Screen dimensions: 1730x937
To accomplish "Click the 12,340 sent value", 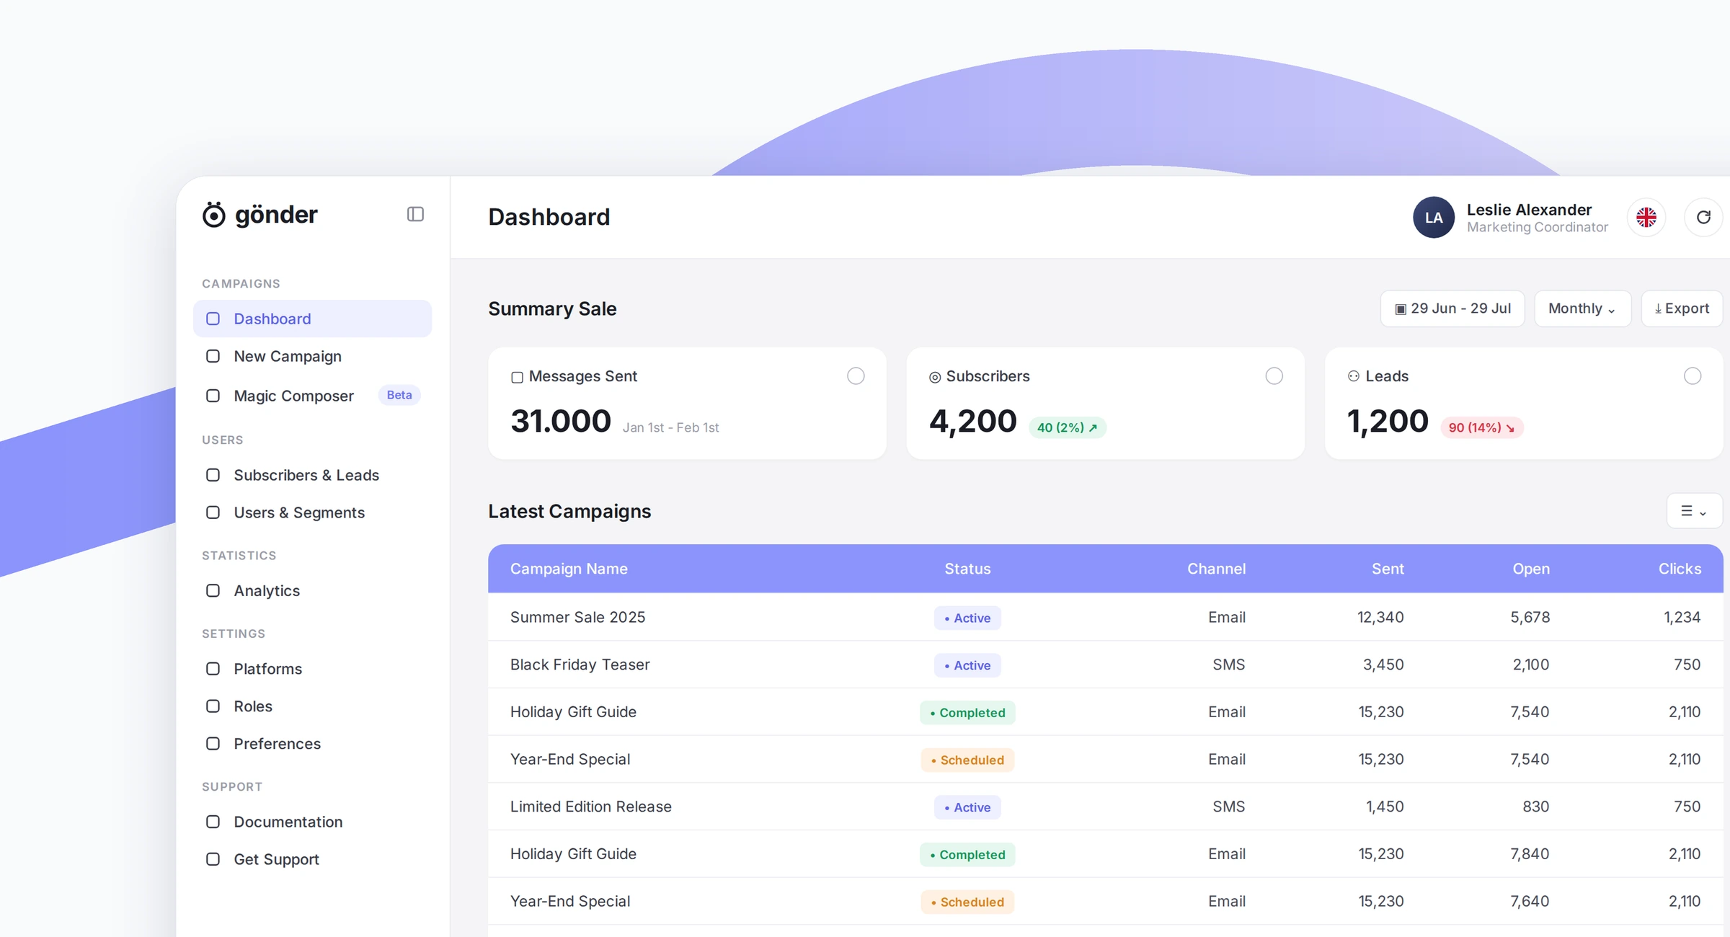I will point(1380,617).
